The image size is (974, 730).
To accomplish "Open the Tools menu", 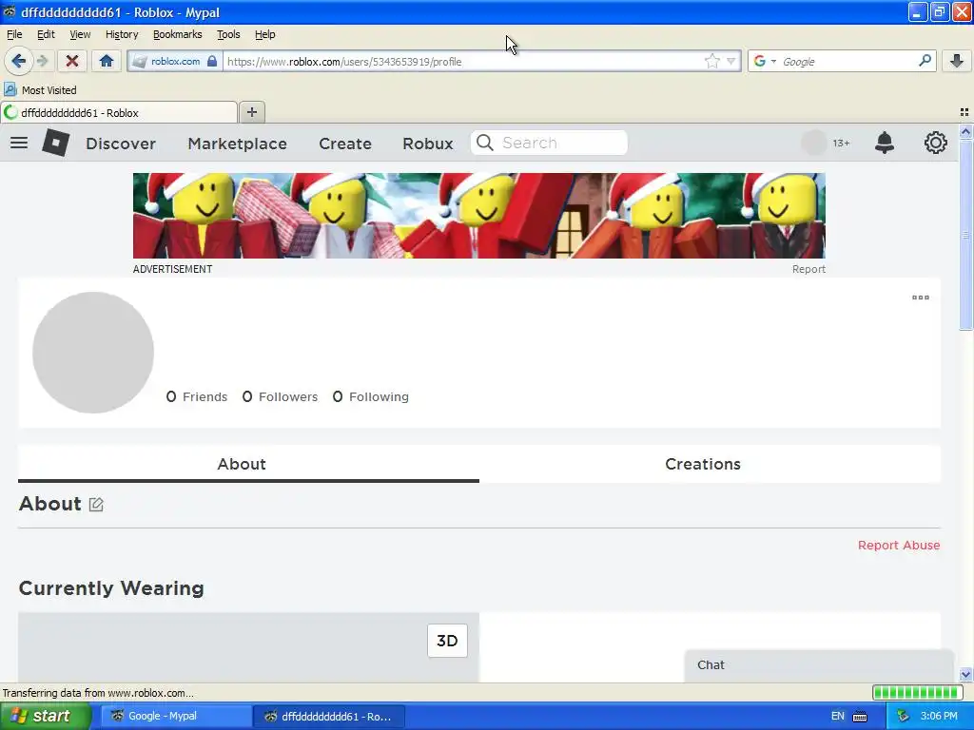I will point(228,34).
